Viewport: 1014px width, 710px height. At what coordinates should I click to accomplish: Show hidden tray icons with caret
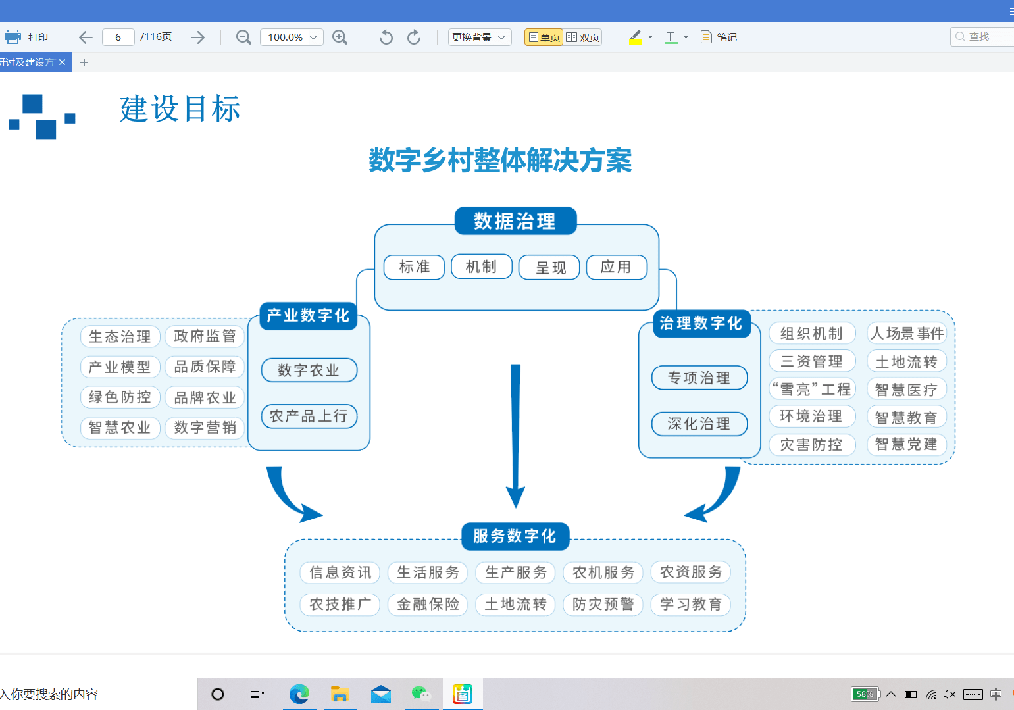pyautogui.click(x=891, y=694)
